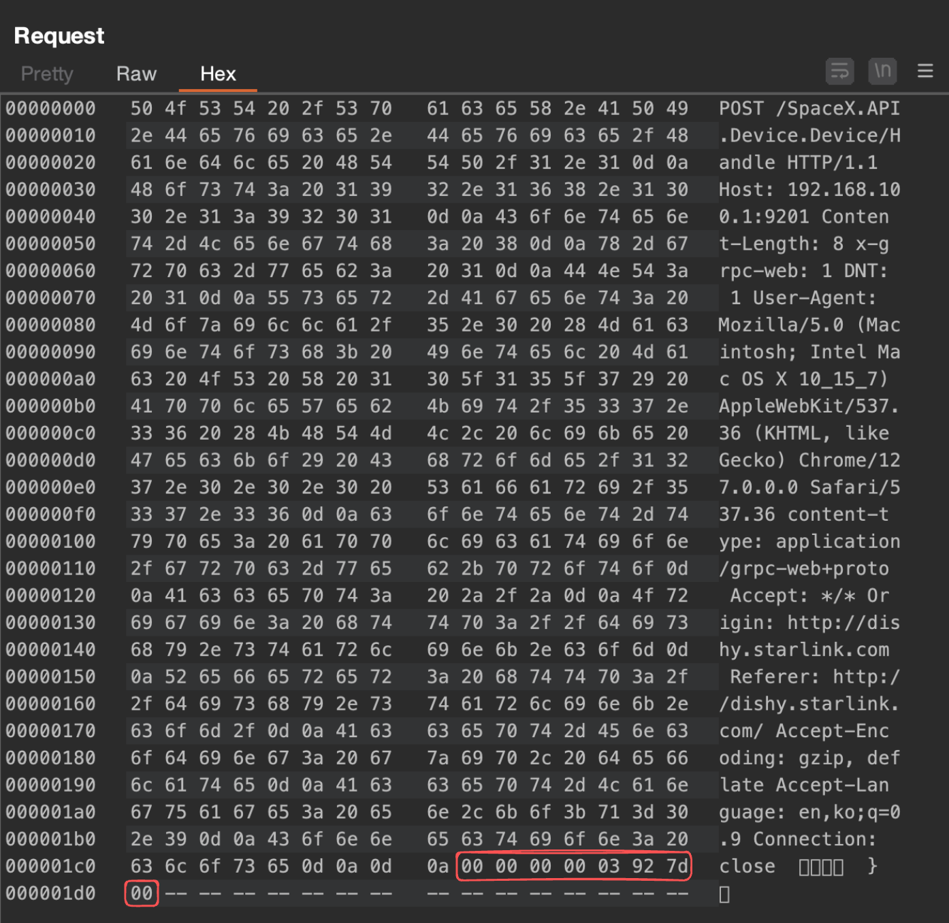This screenshot has height=923, width=949.
Task: Click ASCII text "7.0.0.0 Safari/5"
Action: 809,487
